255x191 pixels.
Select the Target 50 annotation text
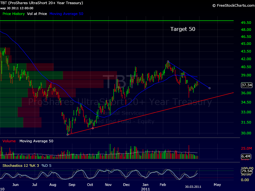tap(183, 29)
